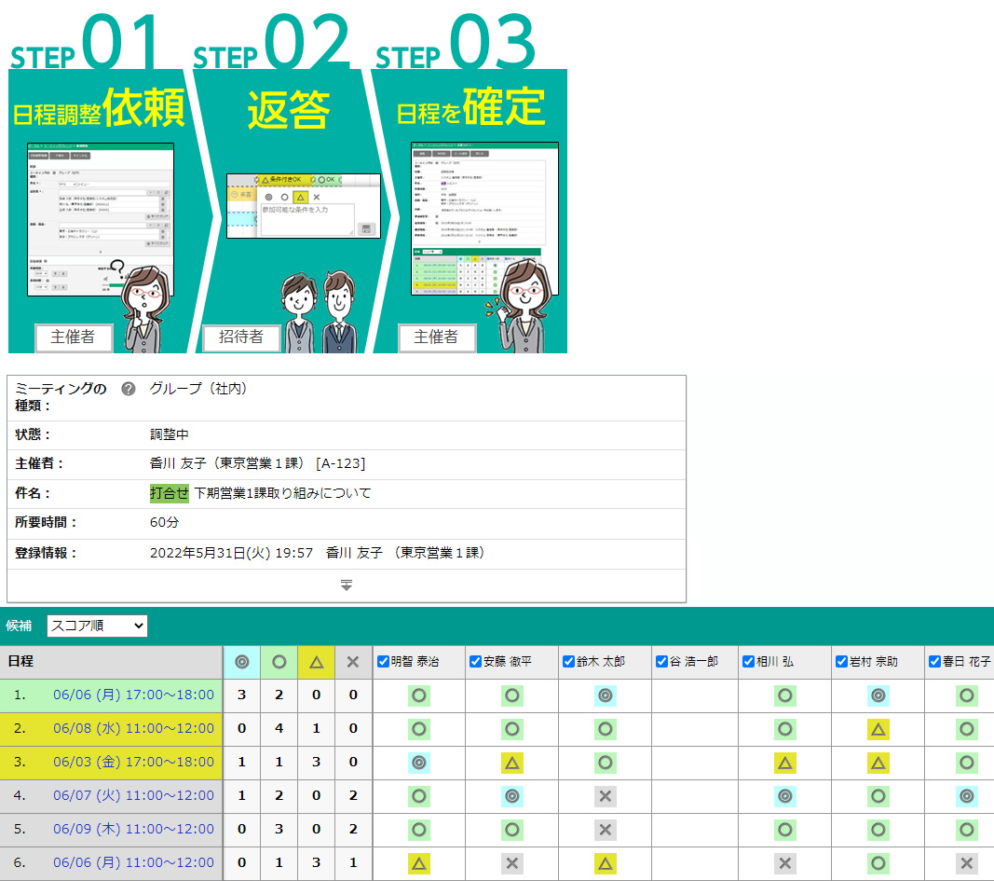Click 安藤 徹平's triangle icon for 06/03 row
Viewport: 994px width, 881px height.
point(511,763)
